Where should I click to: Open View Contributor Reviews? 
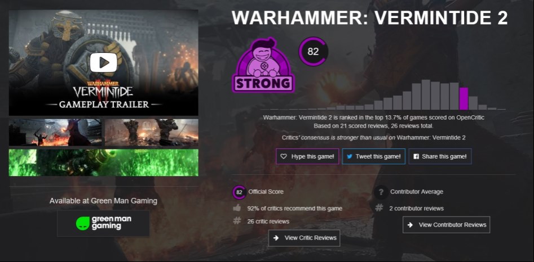[x=446, y=225]
